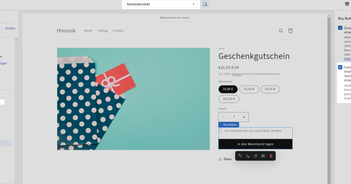This screenshot has width=351, height=184.
Task: Click the preview scrollbar up arrow
Action: tap(329, 16)
